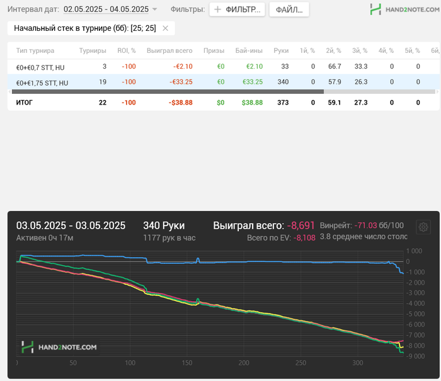
Task: Sort by 5й, % column header
Action: 412,50
